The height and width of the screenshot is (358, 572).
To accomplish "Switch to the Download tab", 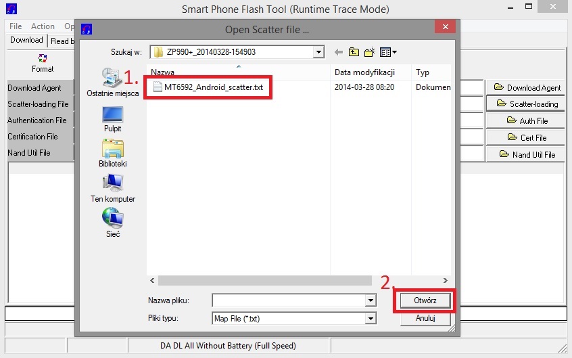I will 26,40.
